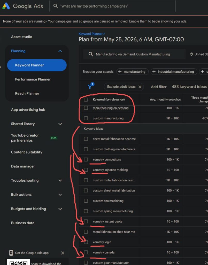Viewport: 208px width, 265px height.
Task: Open YouTube creator partnerships
Action: point(25,138)
